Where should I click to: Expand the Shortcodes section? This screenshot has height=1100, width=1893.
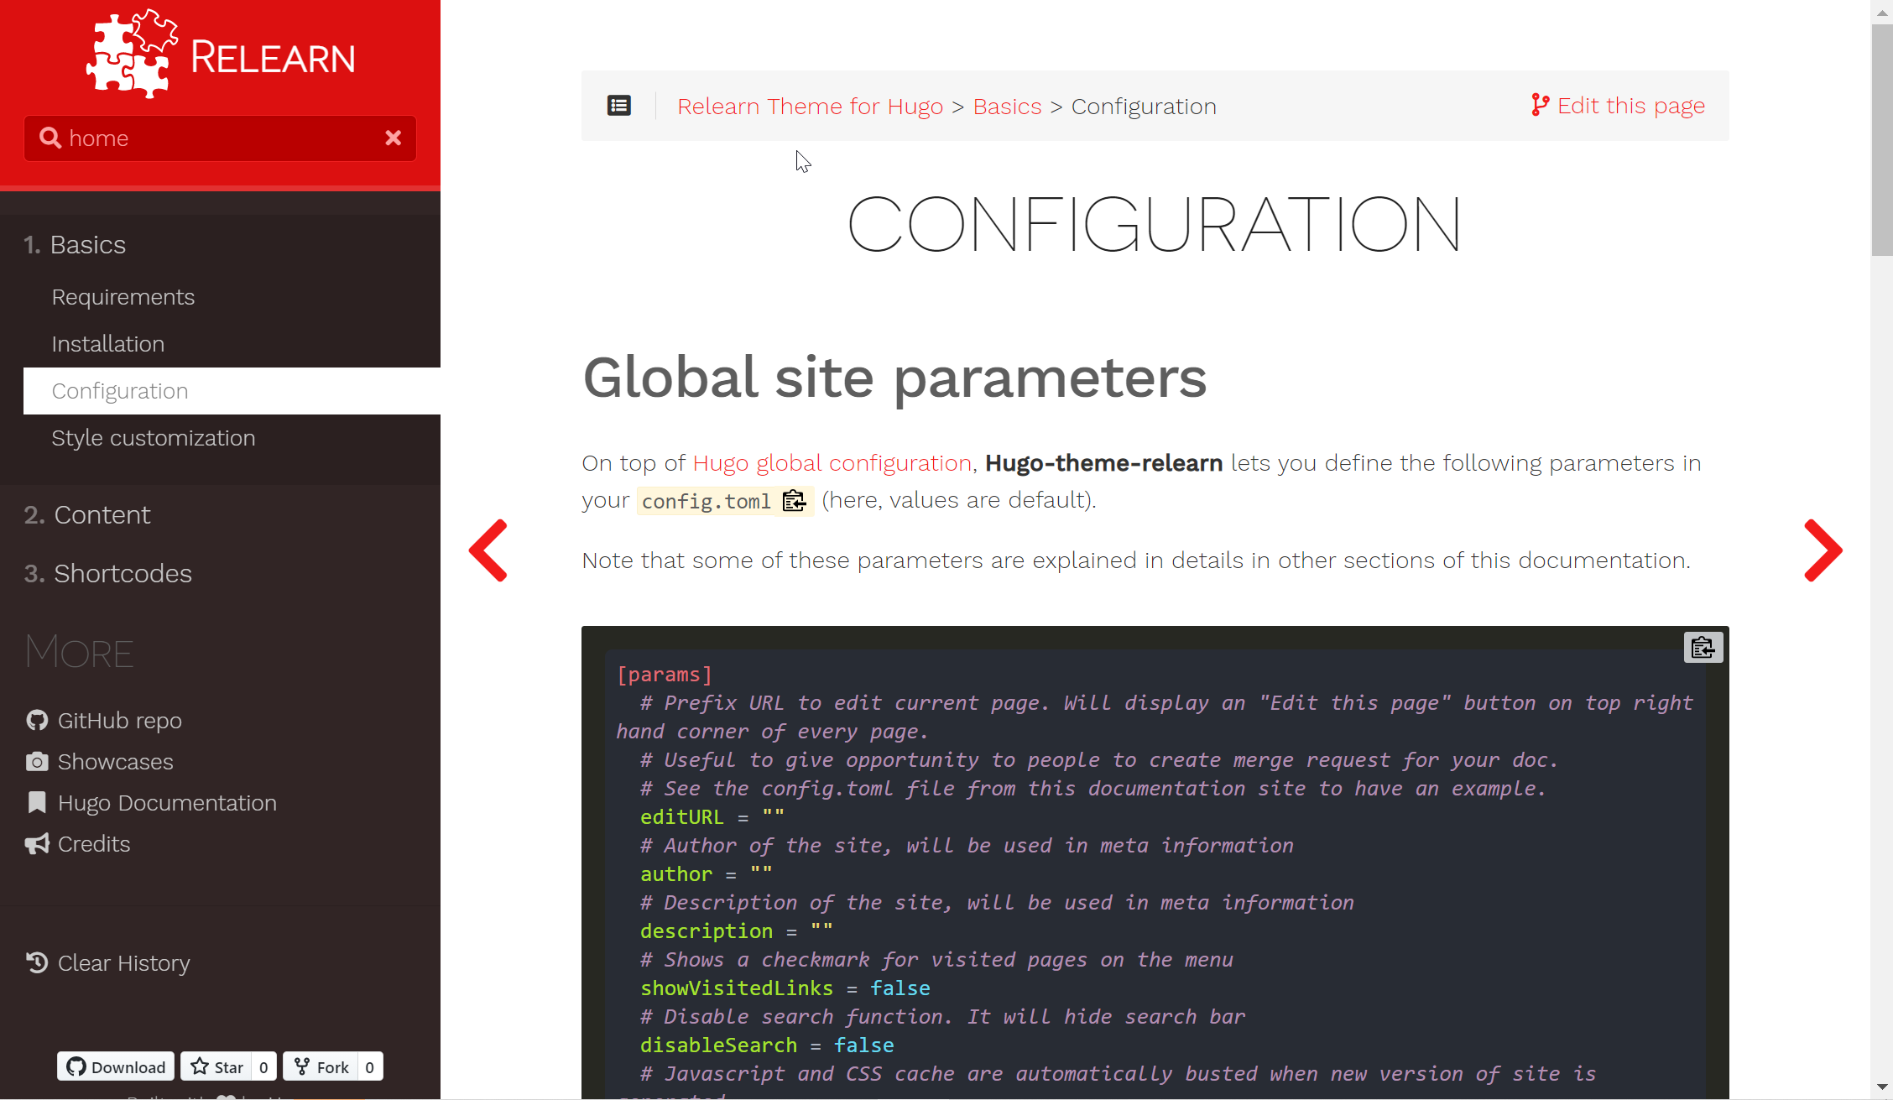coord(123,573)
